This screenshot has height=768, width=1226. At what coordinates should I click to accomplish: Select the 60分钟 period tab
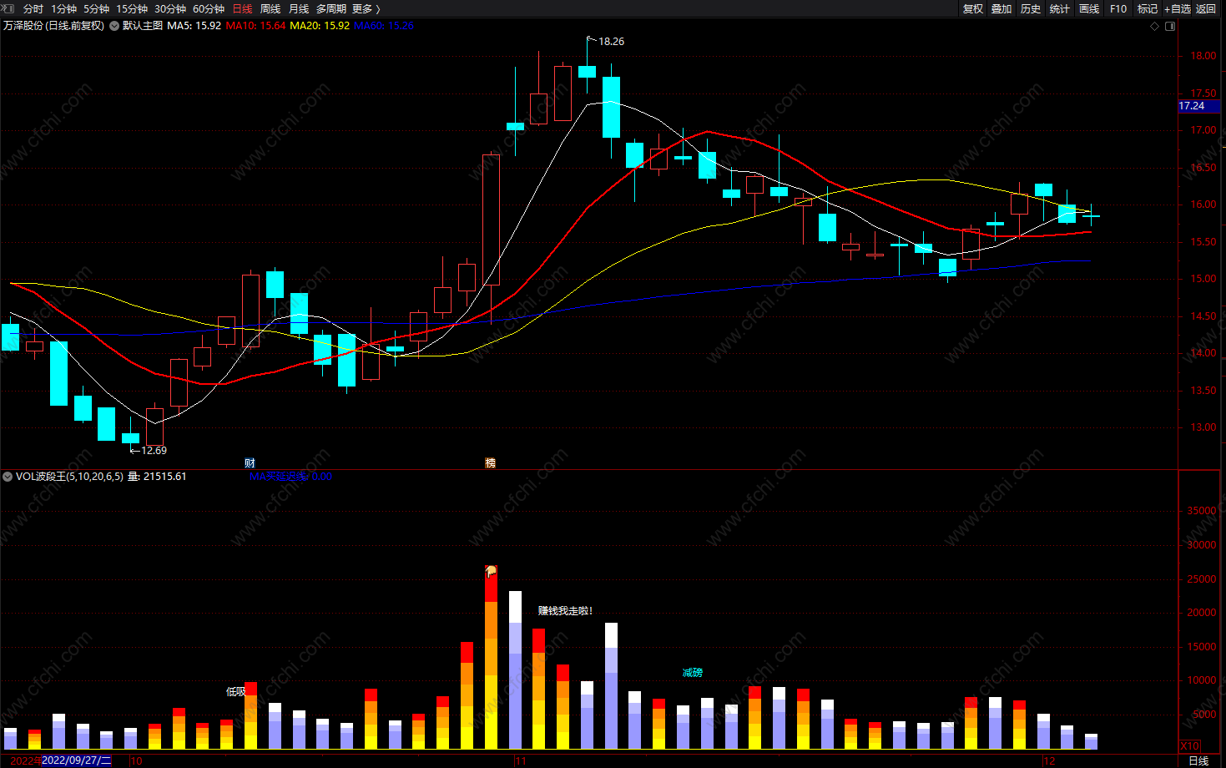(209, 8)
